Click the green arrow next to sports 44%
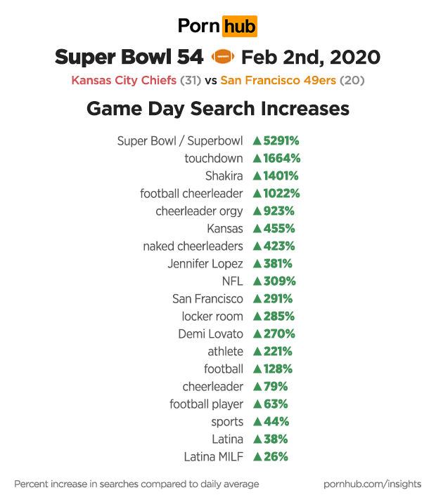This screenshot has height=502, width=436. [x=257, y=422]
